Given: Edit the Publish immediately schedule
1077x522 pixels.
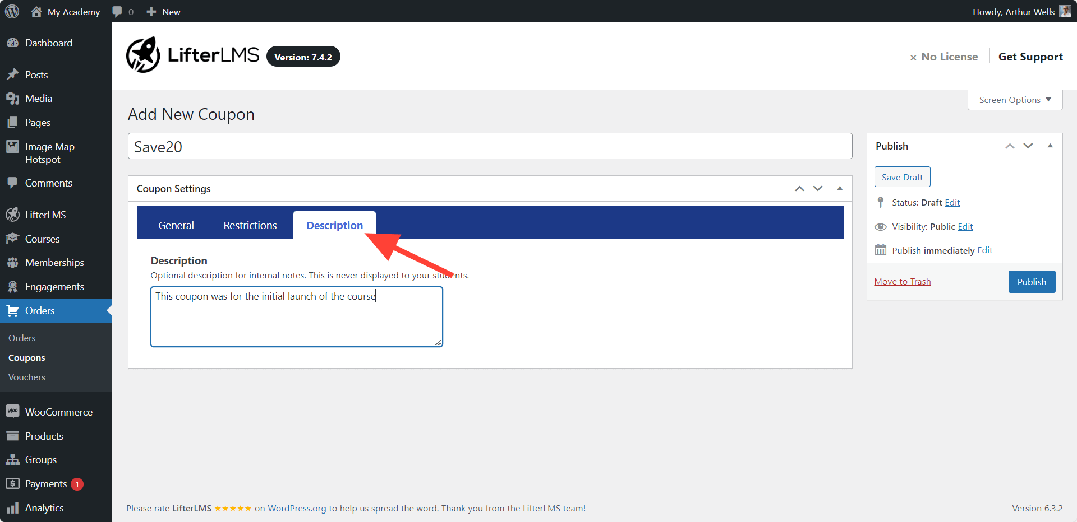Looking at the screenshot, I should coord(984,250).
